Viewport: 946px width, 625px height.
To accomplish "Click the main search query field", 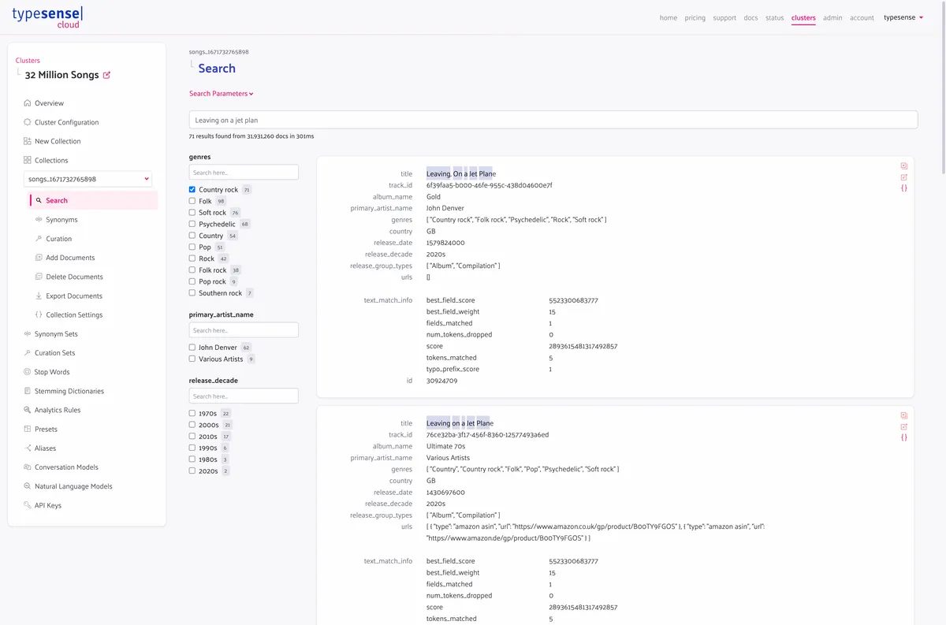I will [x=553, y=120].
